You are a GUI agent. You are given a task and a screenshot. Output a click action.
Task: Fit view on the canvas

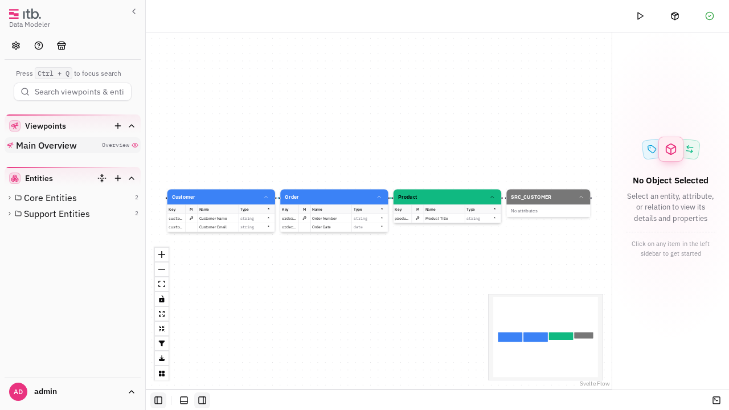pos(162,284)
